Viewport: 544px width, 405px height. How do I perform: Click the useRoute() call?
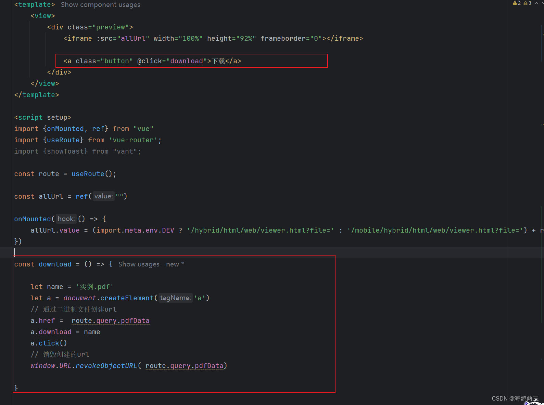[x=92, y=174]
